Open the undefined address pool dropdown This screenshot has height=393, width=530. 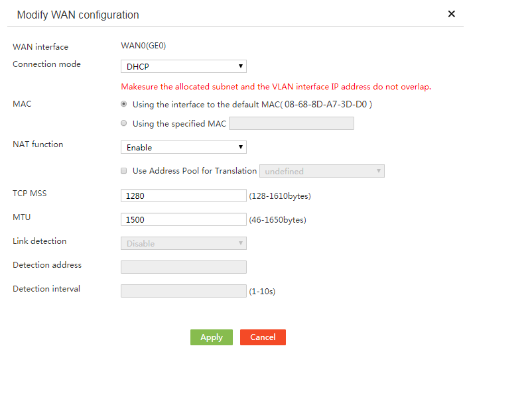click(322, 171)
